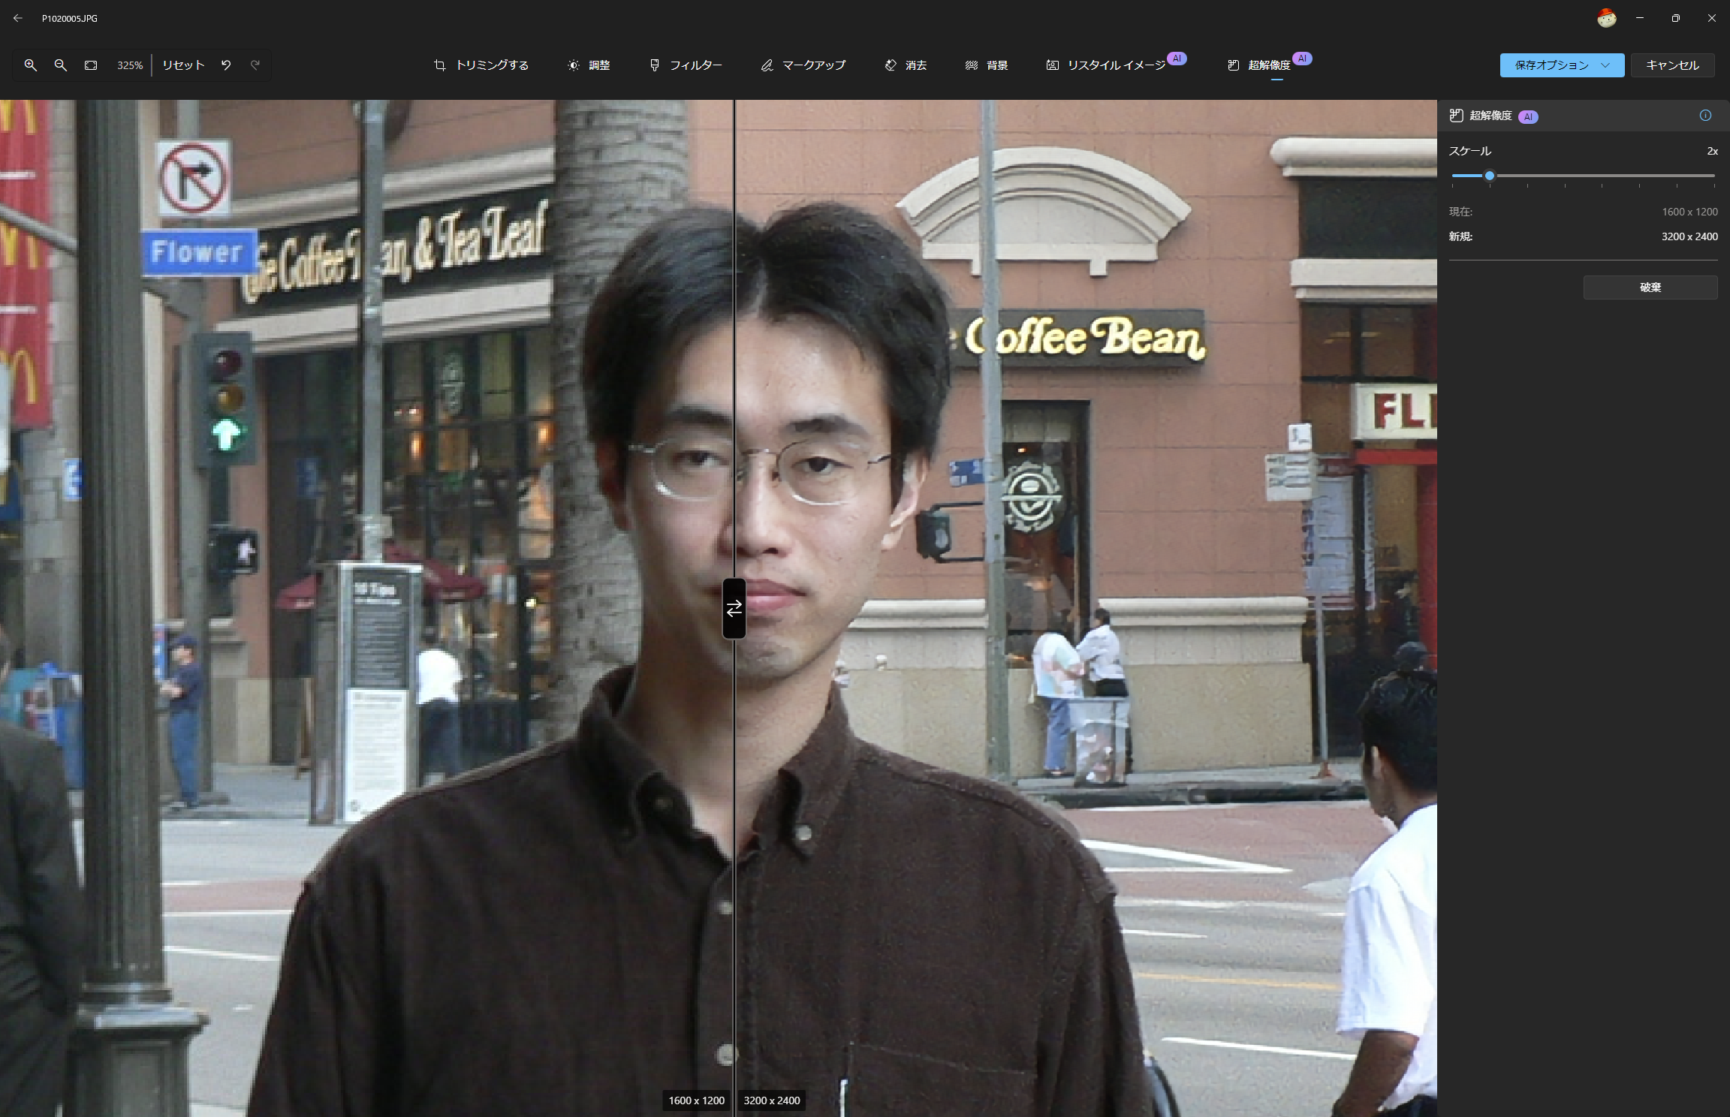The image size is (1730, 1117).
Task: Open the リスタイル イメージ AI tab
Action: pyautogui.click(x=1107, y=65)
